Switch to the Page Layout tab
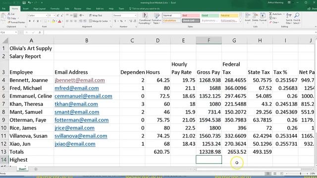Viewport: 317px width, 178px height. 40,9
